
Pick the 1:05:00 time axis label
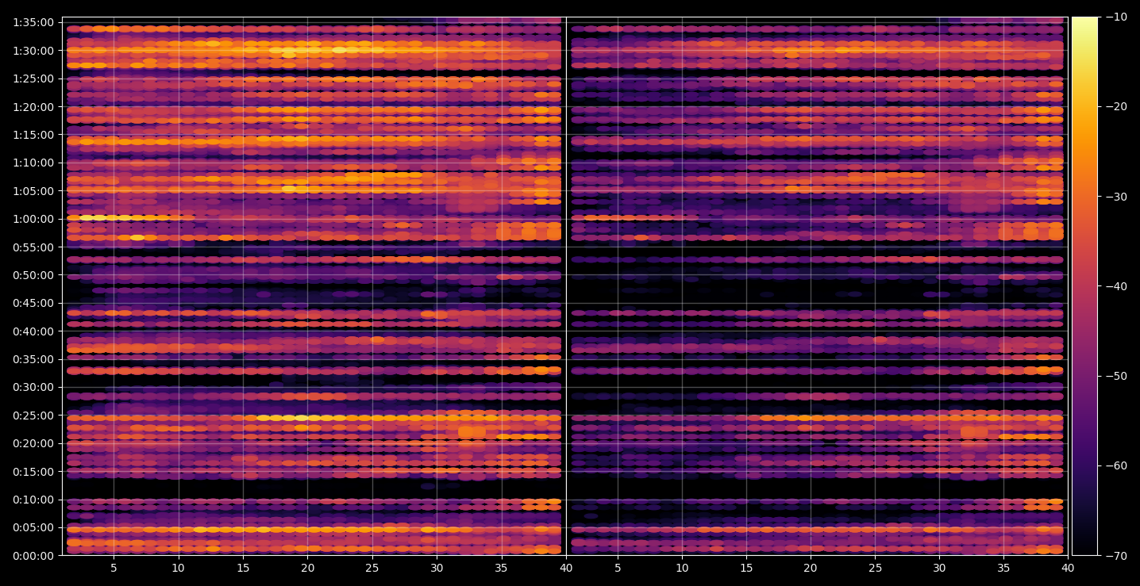34,191
